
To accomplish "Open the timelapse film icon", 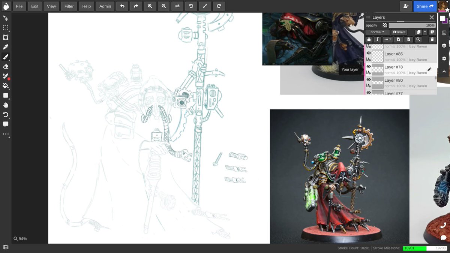I will coord(6,247).
